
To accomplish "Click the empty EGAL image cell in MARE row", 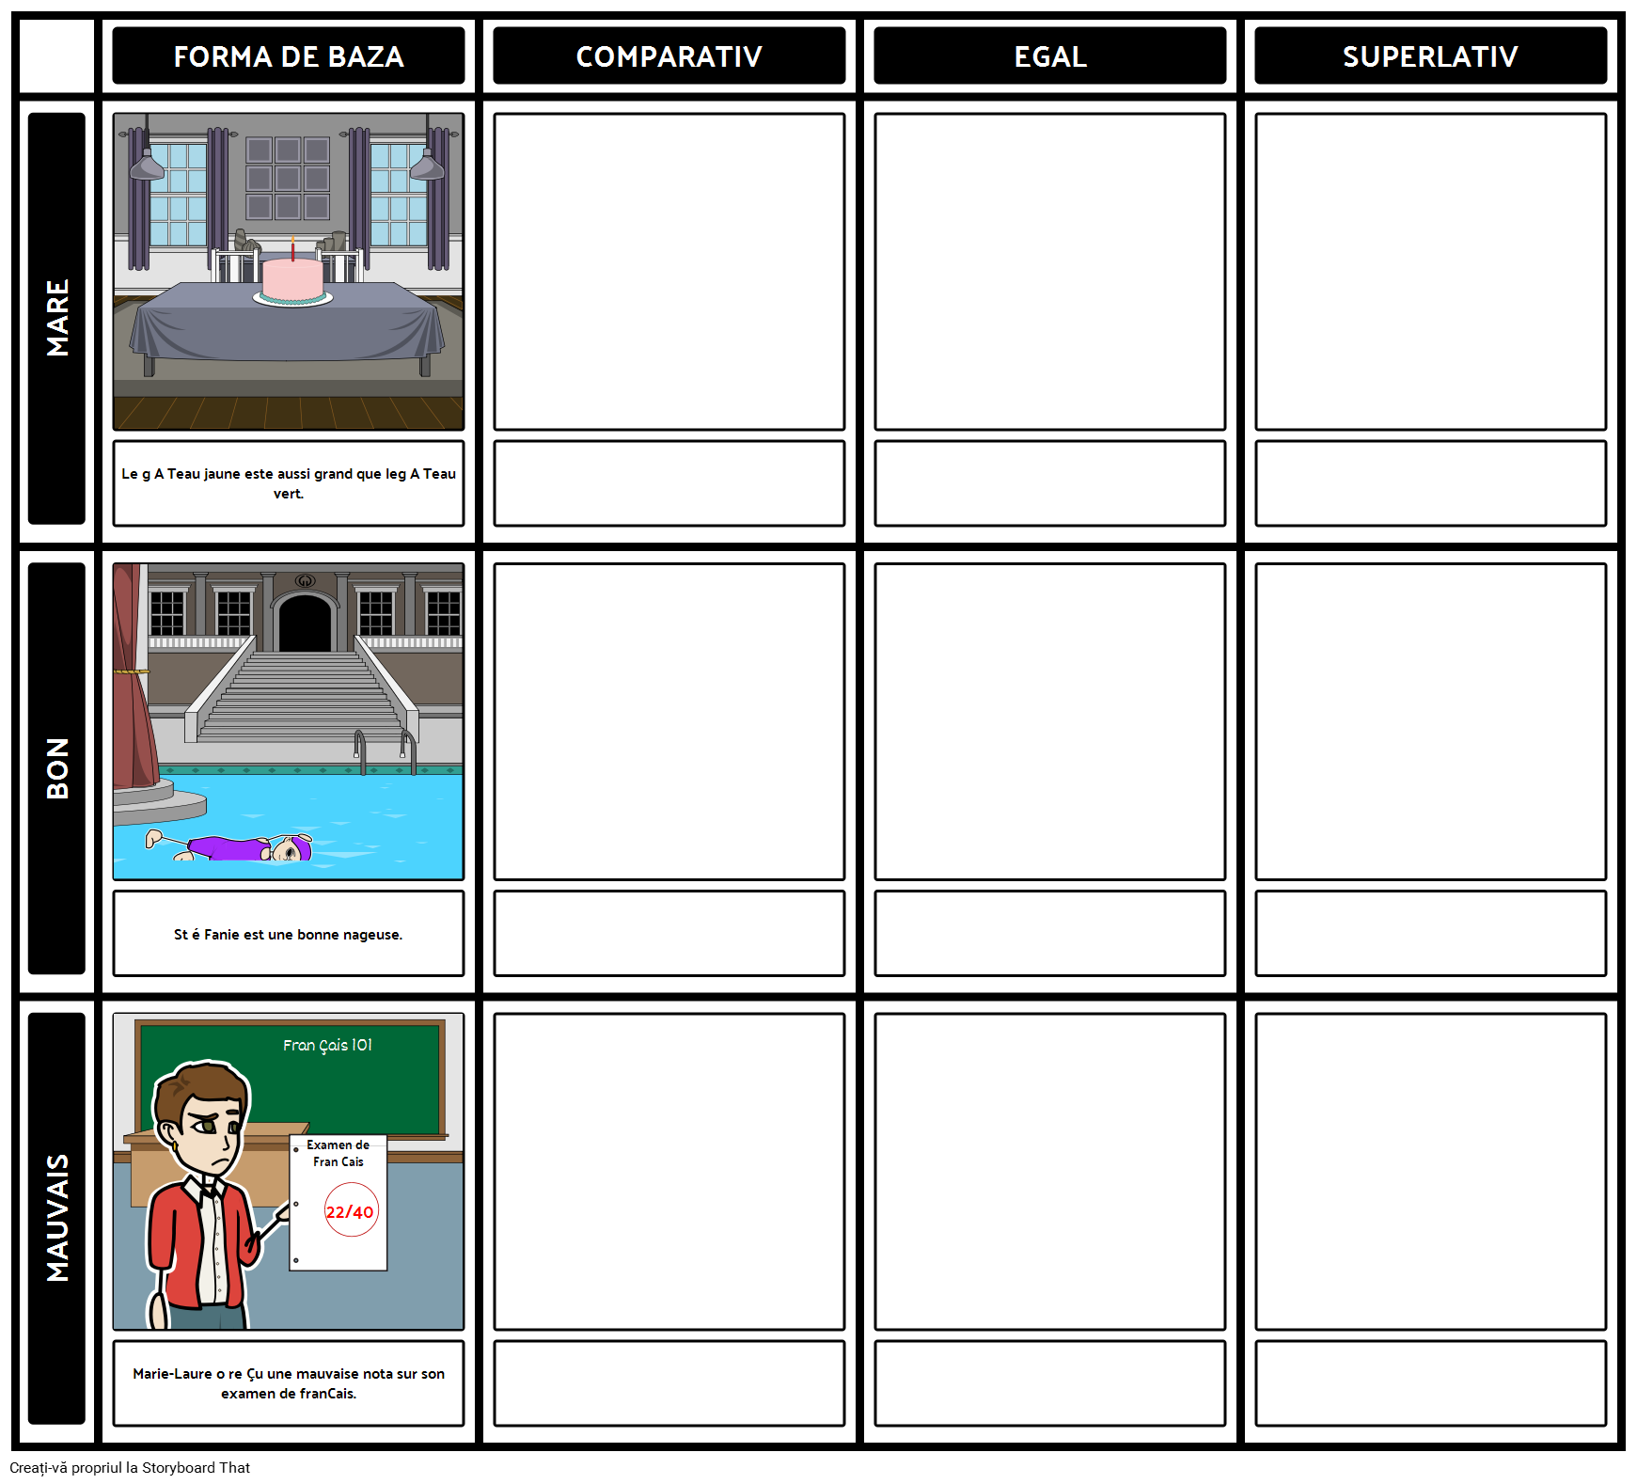I will (1050, 272).
